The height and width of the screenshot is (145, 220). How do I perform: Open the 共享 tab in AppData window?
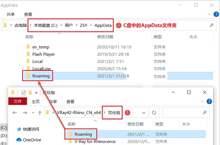pos(11,14)
